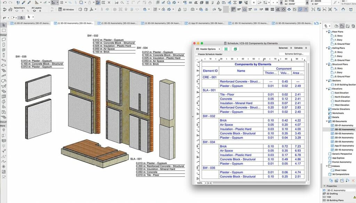Select the Curtain Wall tool in the toolbox
The width and height of the screenshot is (356, 203).
pyautogui.click(x=3, y=96)
